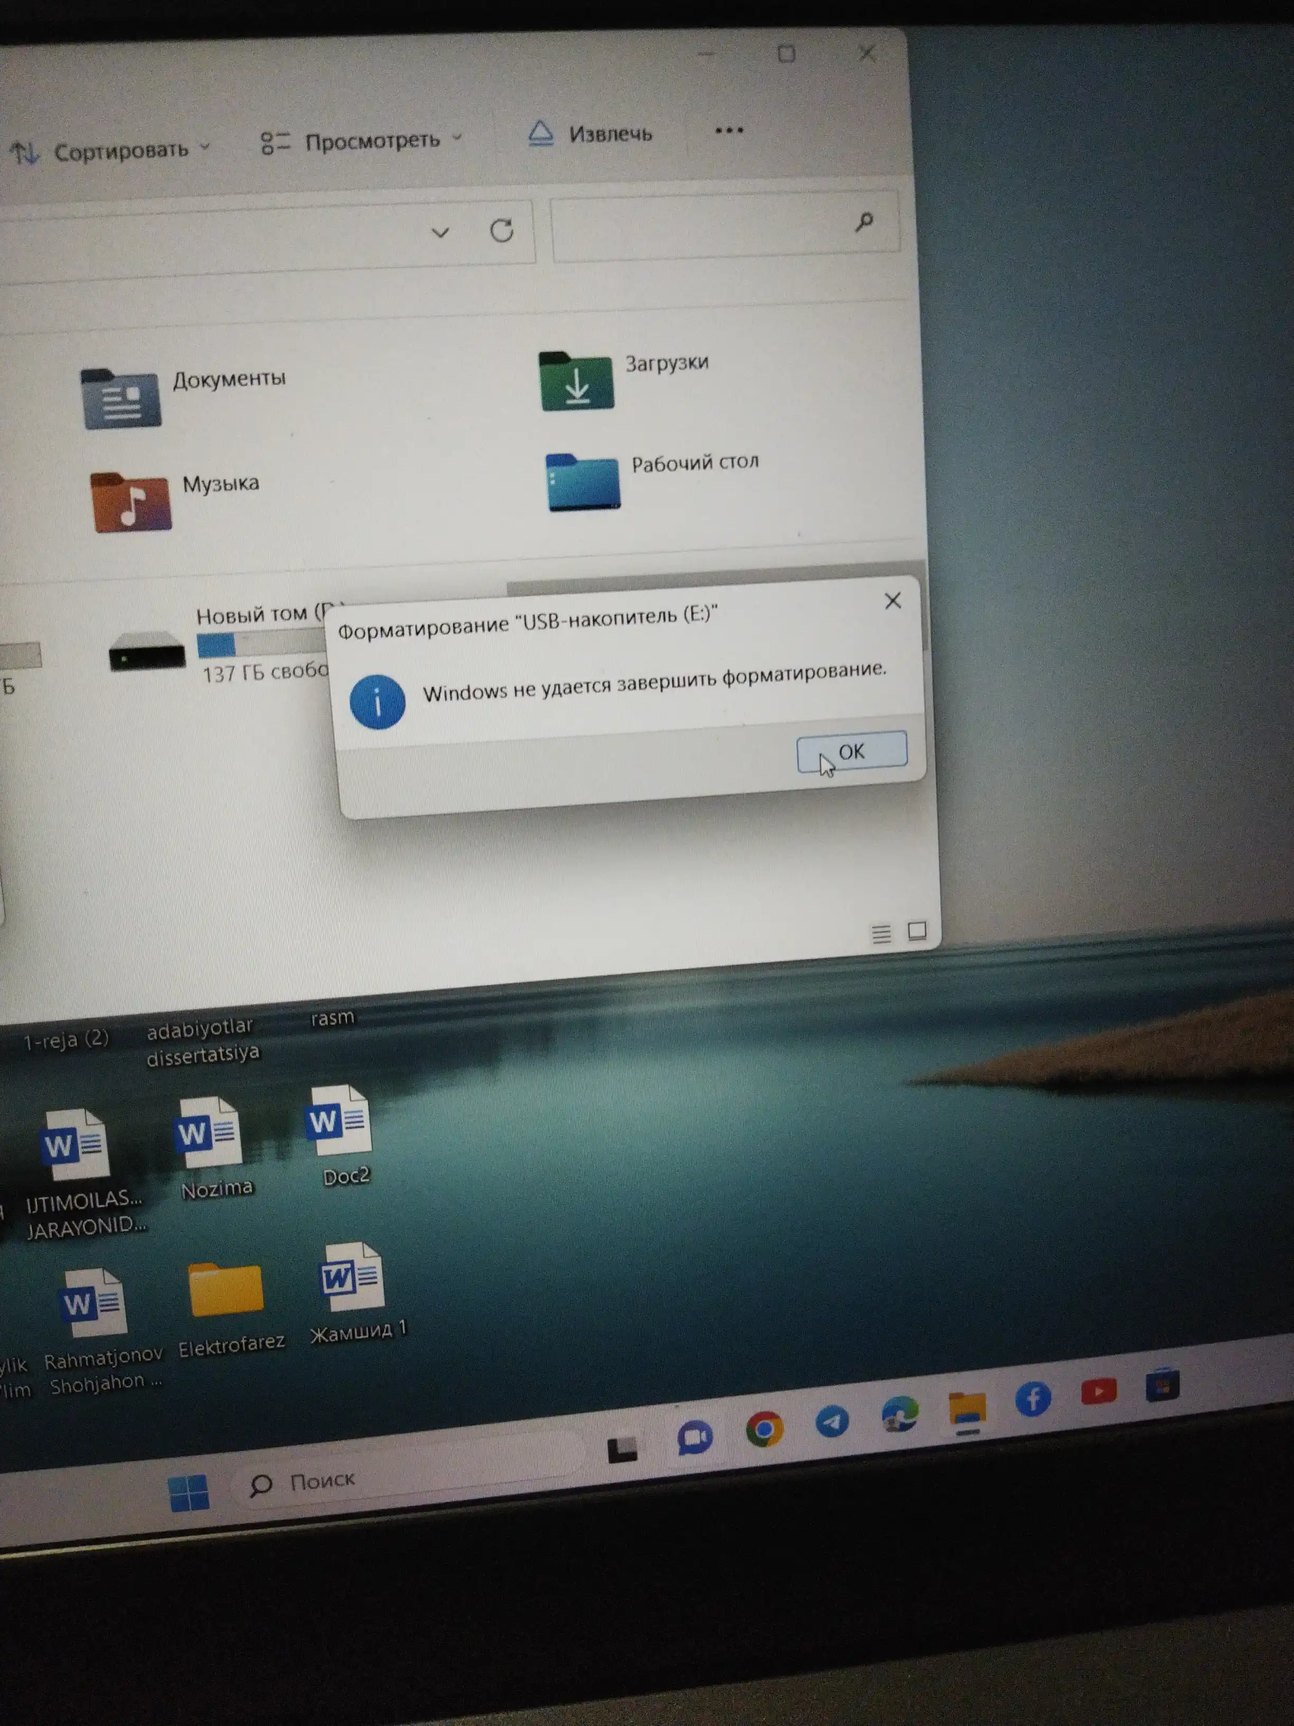Launch Google Chrome from the taskbar

pyautogui.click(x=764, y=1429)
